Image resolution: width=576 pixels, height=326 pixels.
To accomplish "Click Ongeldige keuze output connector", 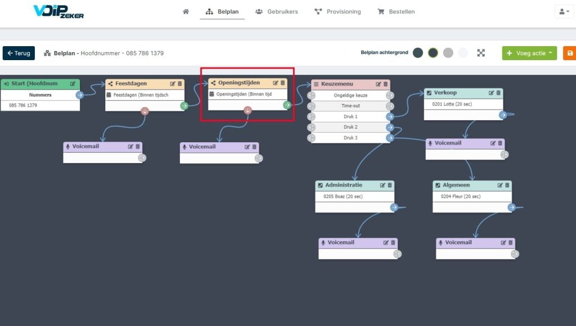I will point(390,96).
